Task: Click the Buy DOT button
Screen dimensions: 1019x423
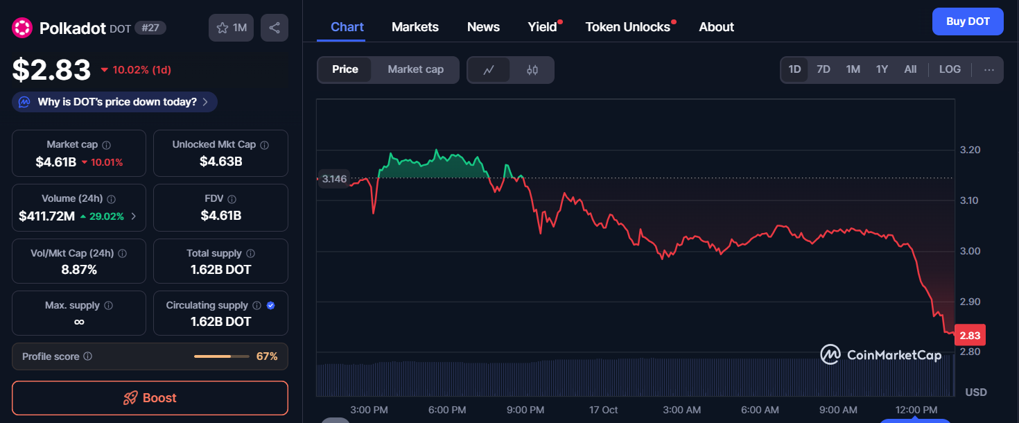Action: [x=968, y=21]
